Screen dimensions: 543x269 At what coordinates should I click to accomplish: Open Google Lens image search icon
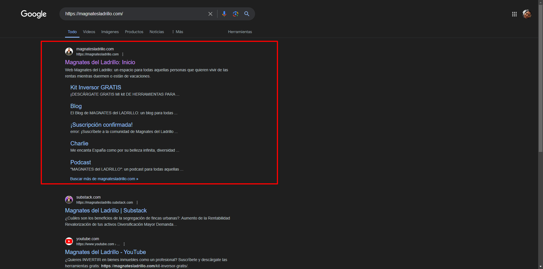pos(236,14)
